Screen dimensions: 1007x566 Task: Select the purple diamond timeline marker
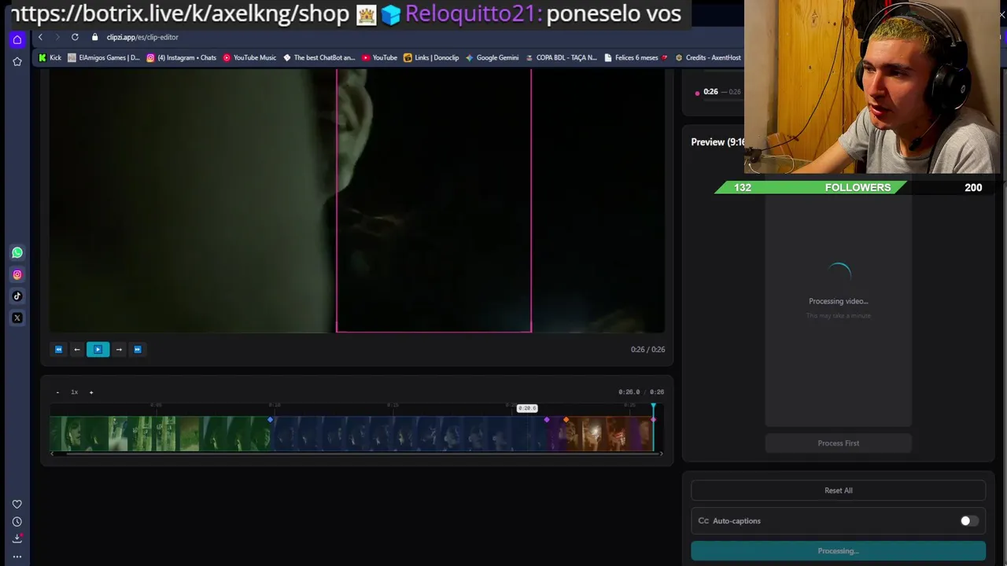pos(547,420)
